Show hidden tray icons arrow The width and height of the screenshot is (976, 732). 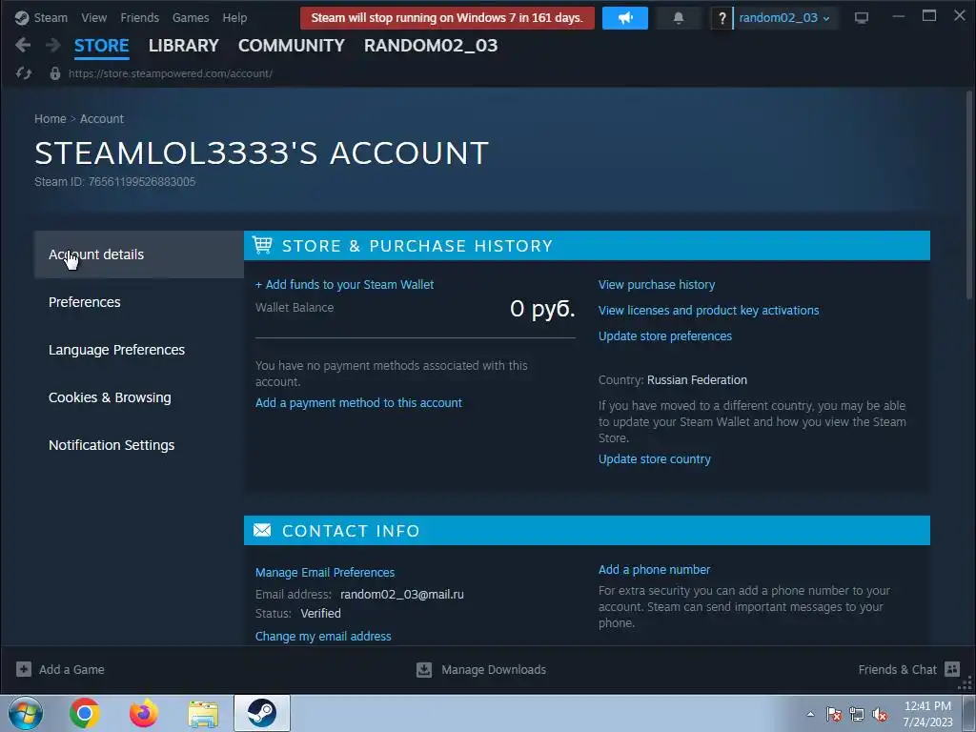810,714
